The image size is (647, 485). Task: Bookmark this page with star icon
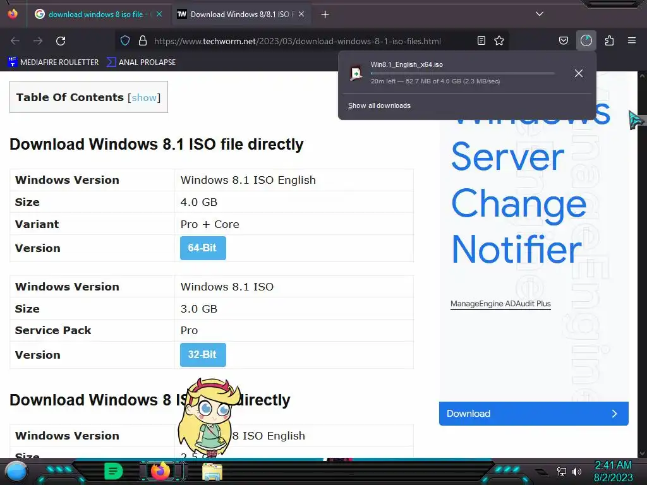click(x=499, y=41)
